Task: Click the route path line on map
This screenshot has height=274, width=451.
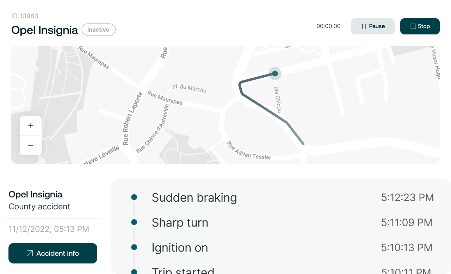Action: (264, 108)
